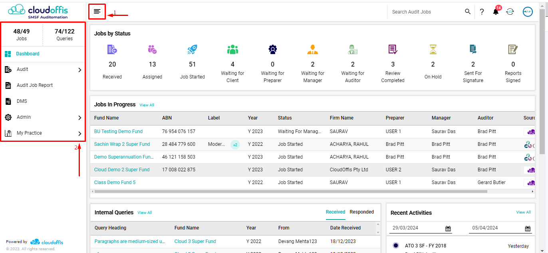Click the Sent For Signature icon
This screenshot has width=548, height=253.
[473, 49]
